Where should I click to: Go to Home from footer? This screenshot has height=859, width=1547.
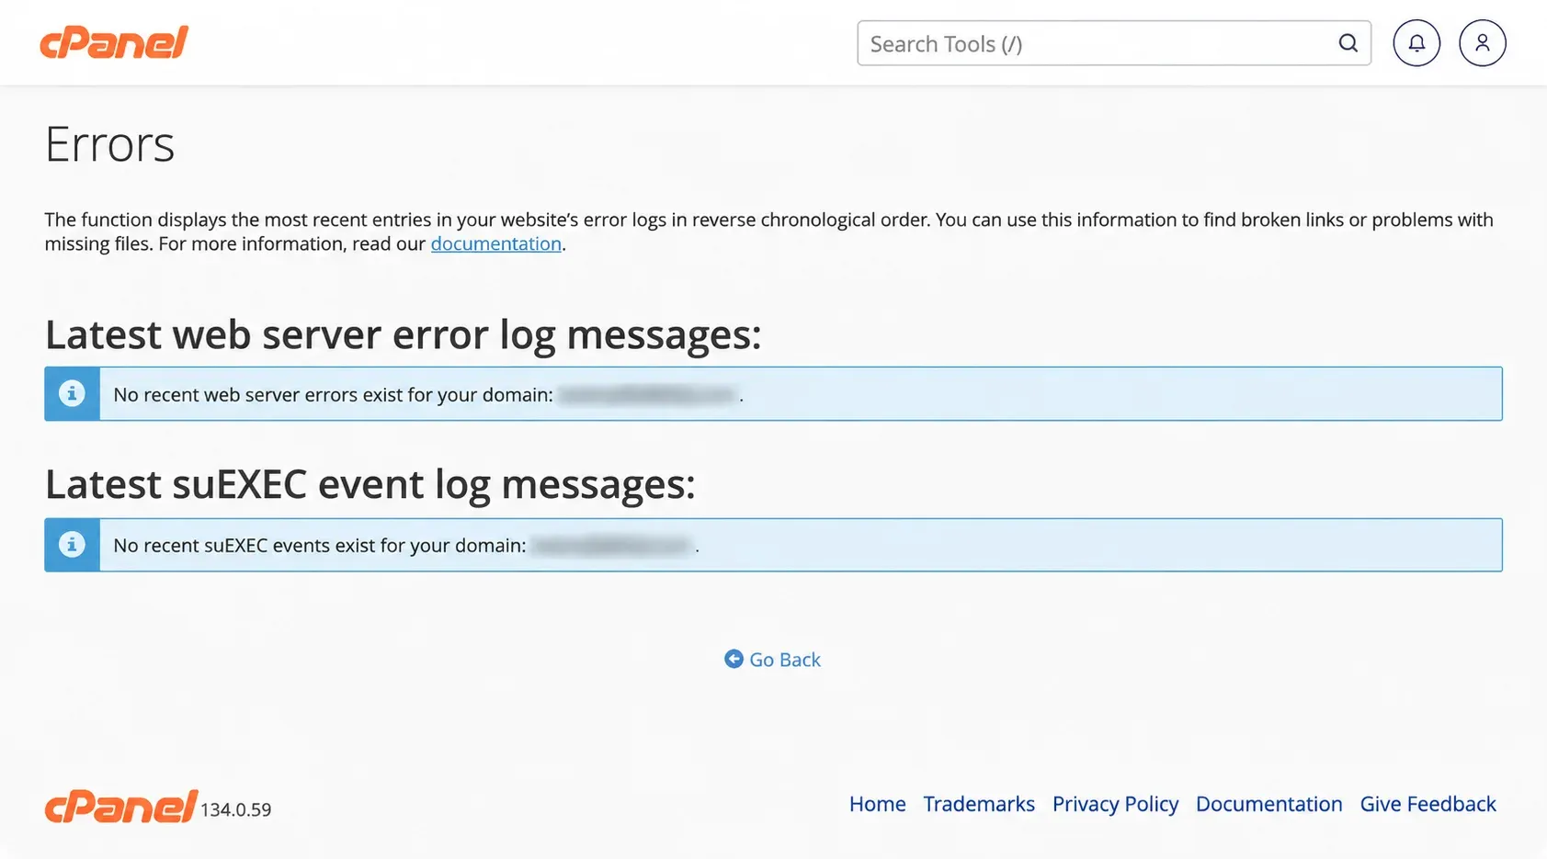point(877,804)
